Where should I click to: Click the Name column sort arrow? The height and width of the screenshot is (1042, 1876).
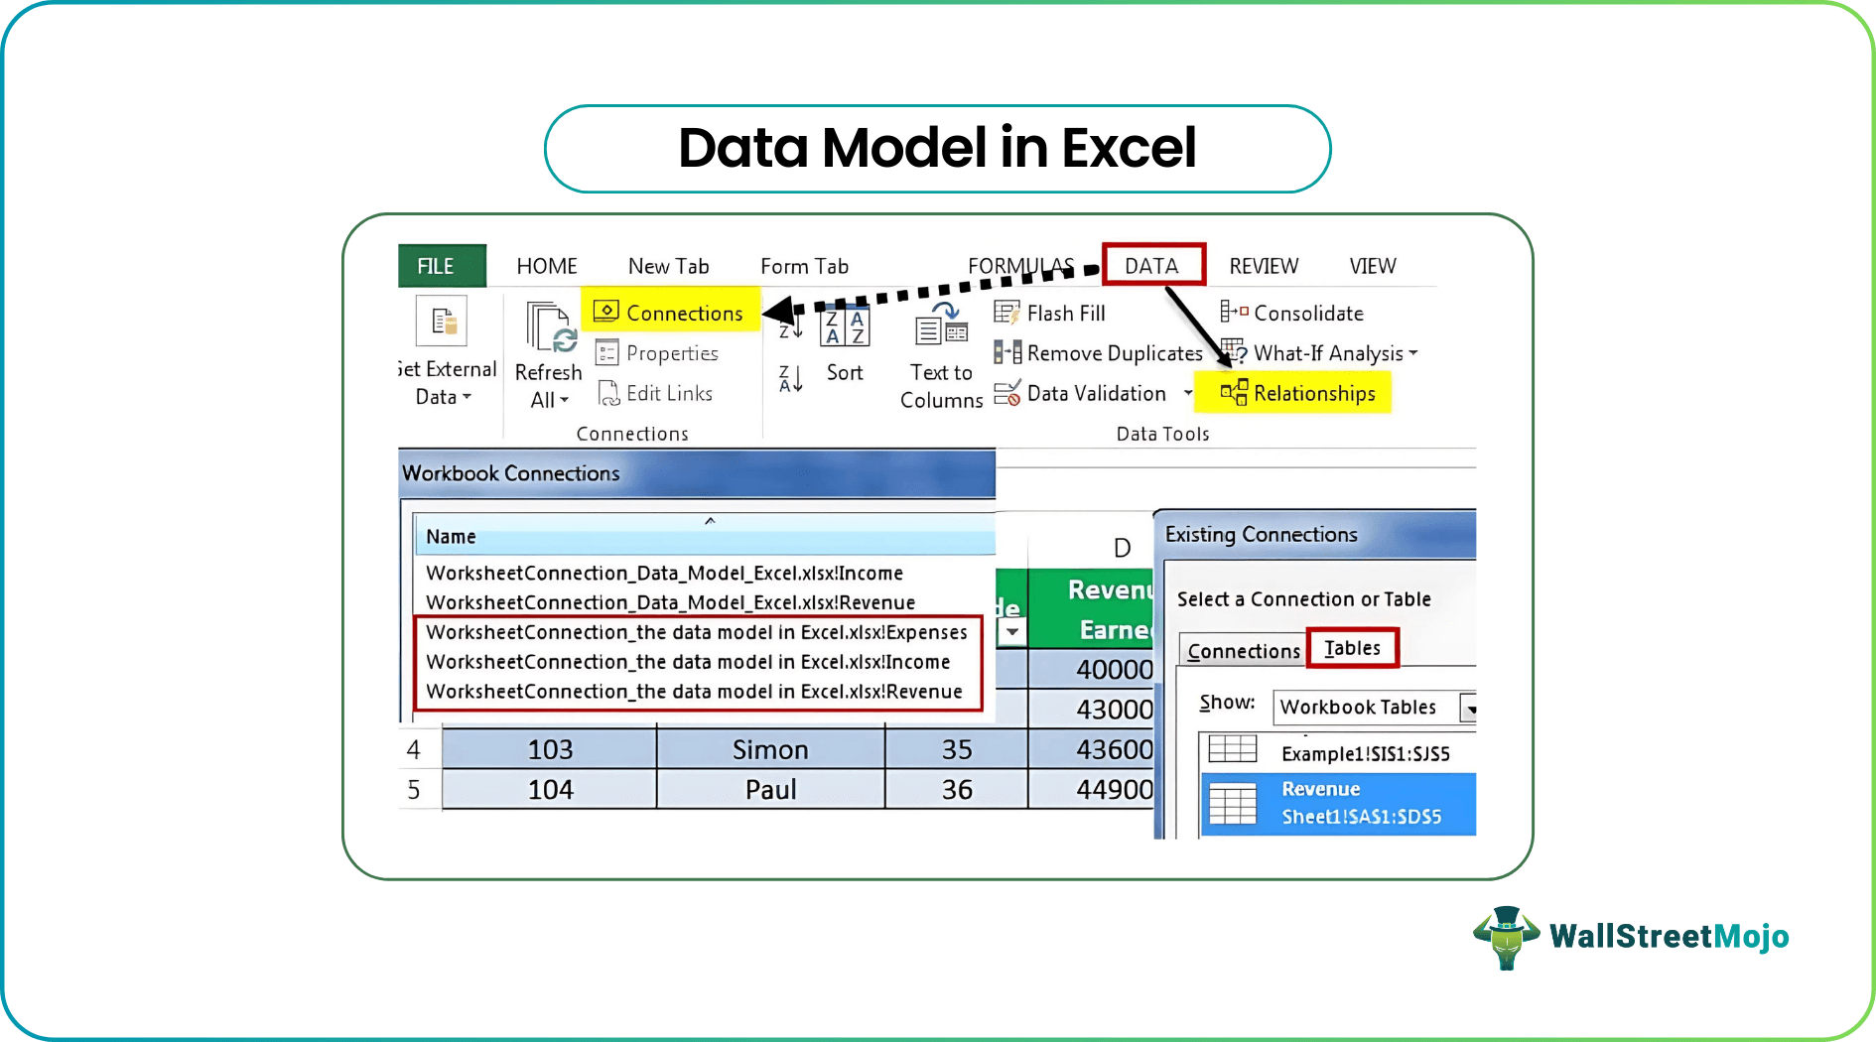(711, 520)
